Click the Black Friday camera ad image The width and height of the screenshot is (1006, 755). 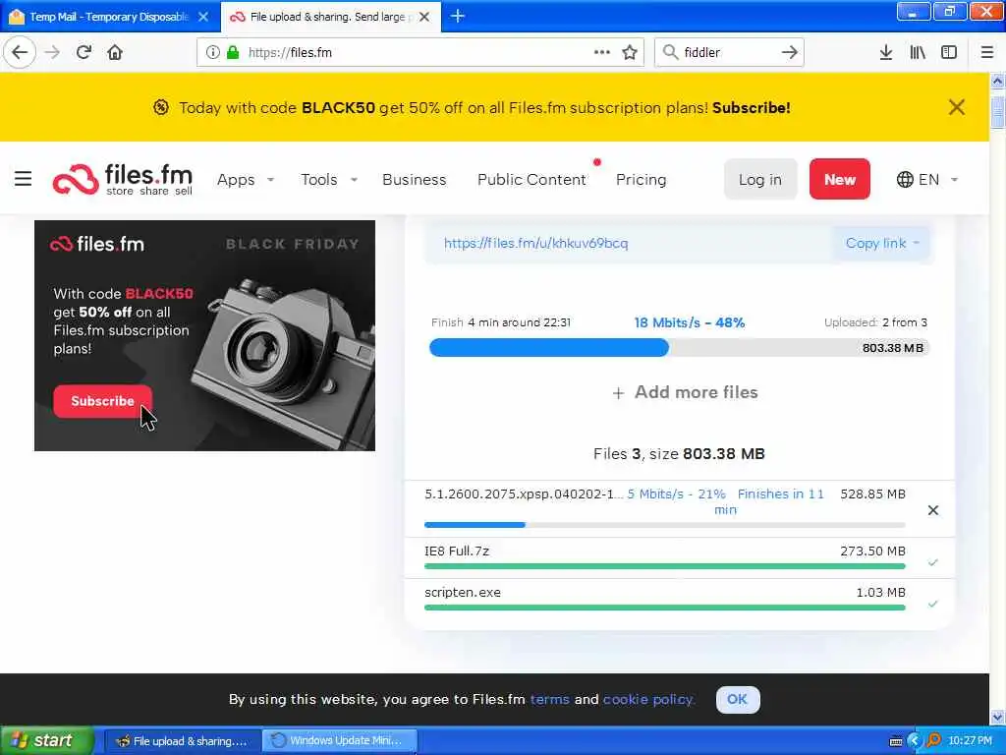[204, 335]
